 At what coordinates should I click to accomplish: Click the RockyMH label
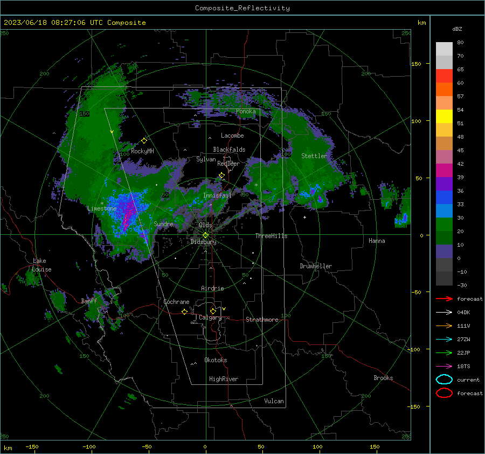point(142,151)
